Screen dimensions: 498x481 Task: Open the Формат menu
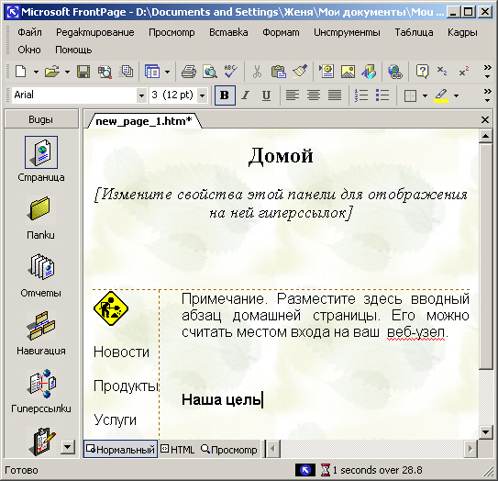click(x=281, y=32)
